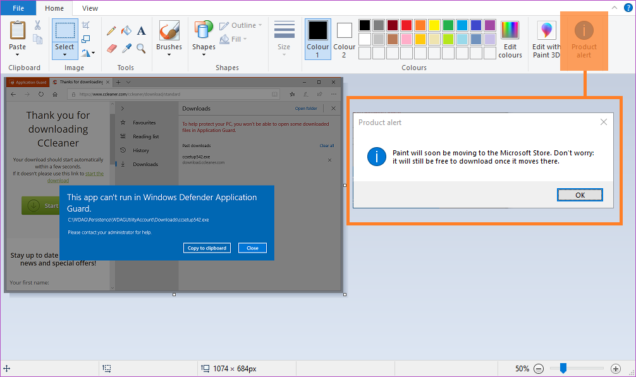The width and height of the screenshot is (636, 377).
Task: Open the File menu
Action: tap(18, 8)
